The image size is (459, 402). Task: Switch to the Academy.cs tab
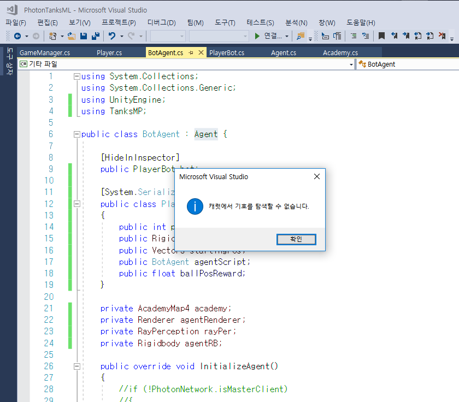(x=342, y=52)
